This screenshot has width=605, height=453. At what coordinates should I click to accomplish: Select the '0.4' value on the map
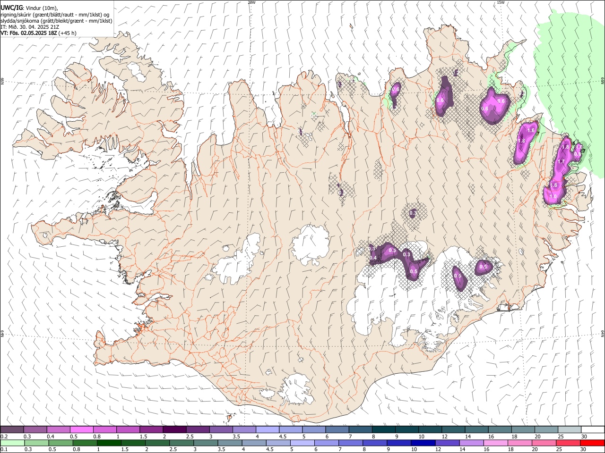[x=373, y=258]
